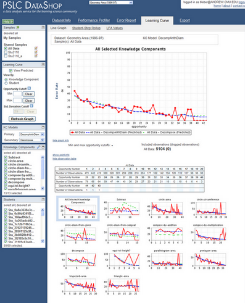Screen dimensions: 245x303
Task: Collapse the Samples panel via its header icon
Action: [43, 27]
